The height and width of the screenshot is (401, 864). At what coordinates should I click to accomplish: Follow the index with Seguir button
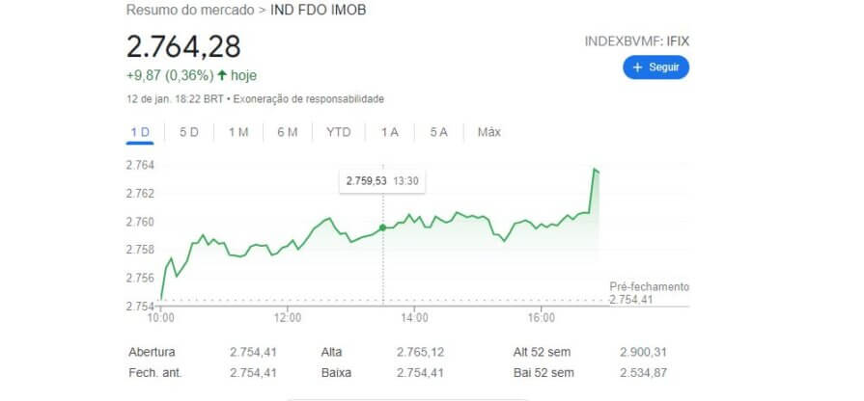(655, 67)
